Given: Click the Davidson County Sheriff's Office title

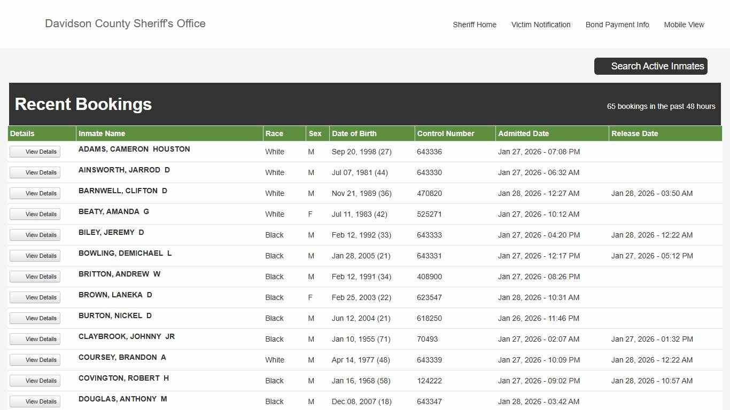Looking at the screenshot, I should pos(125,23).
